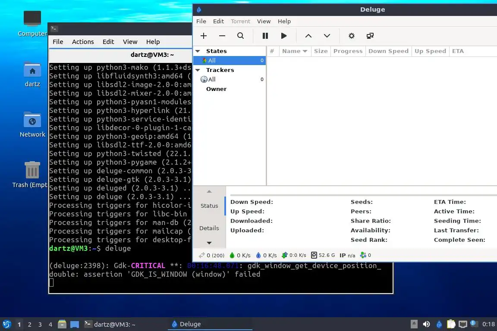Click the DHT nodes icon in status bar
Screen dimensions: 497x331
coord(363,255)
